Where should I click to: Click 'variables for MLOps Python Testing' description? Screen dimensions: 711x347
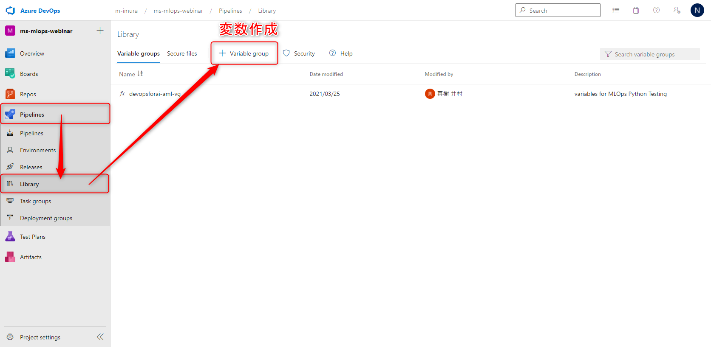tap(620, 94)
